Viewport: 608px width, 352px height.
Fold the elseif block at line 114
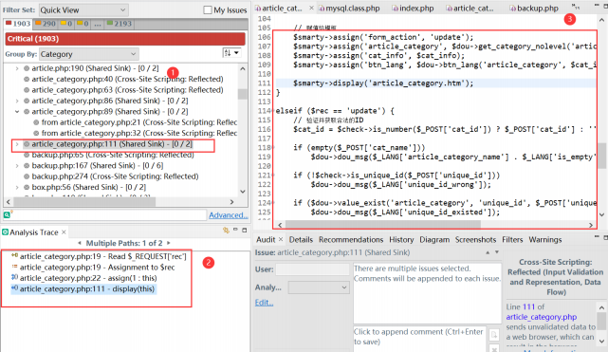tap(274, 111)
